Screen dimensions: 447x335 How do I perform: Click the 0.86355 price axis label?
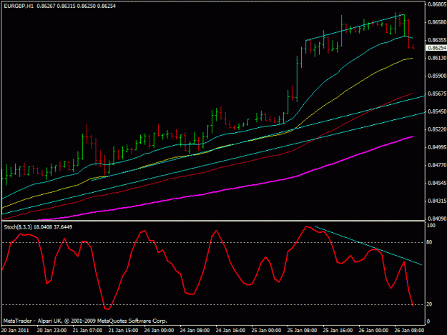(437, 40)
